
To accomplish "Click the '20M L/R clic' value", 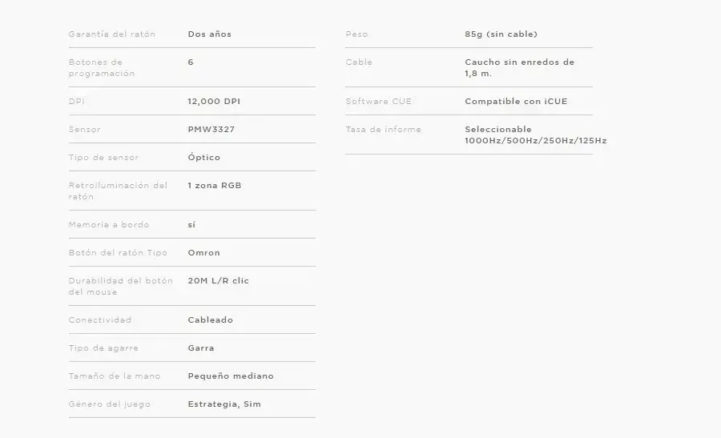I will point(218,281).
